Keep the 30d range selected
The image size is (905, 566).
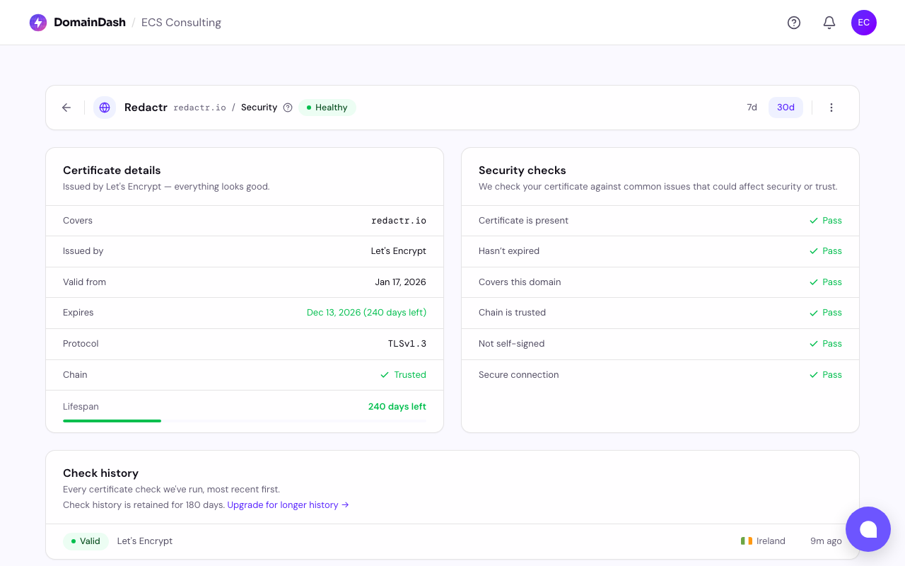[786, 107]
